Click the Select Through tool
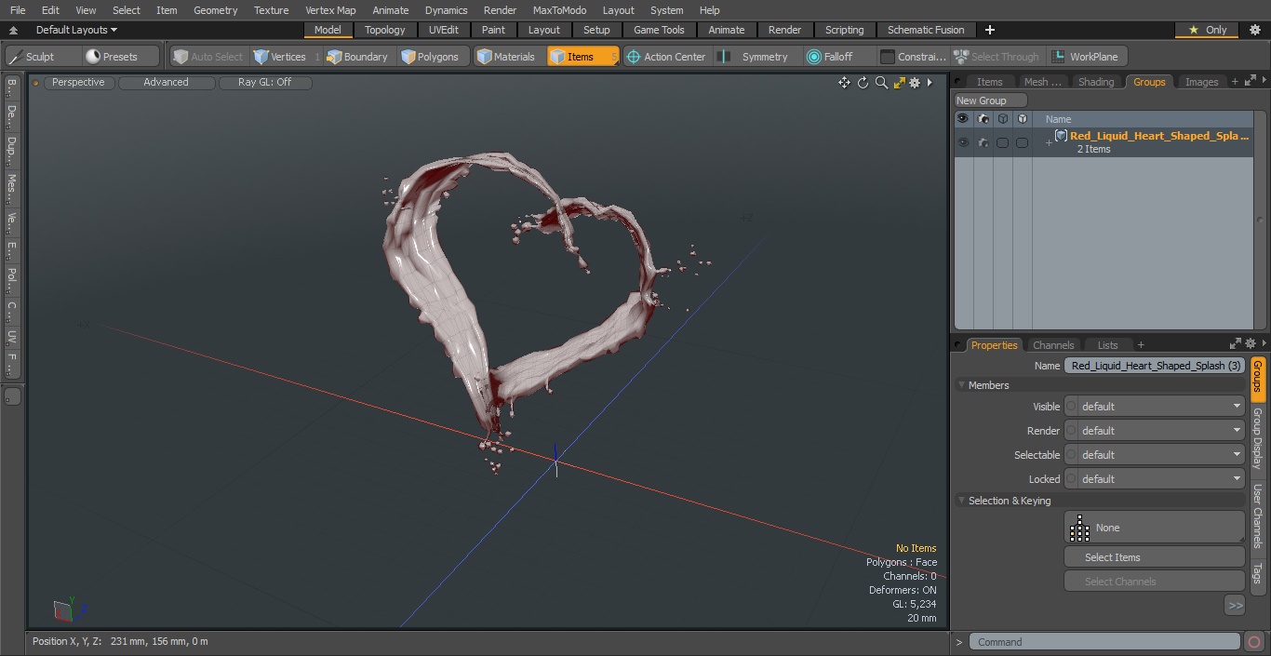1271x656 pixels. pos(997,57)
